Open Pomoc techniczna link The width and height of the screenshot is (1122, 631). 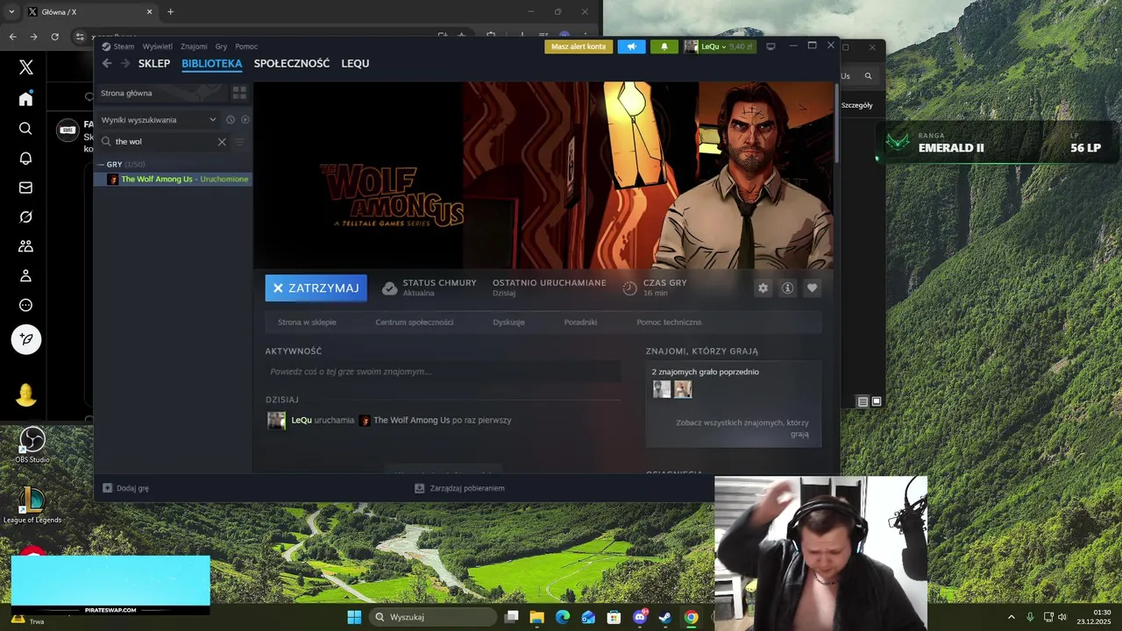[x=670, y=322]
